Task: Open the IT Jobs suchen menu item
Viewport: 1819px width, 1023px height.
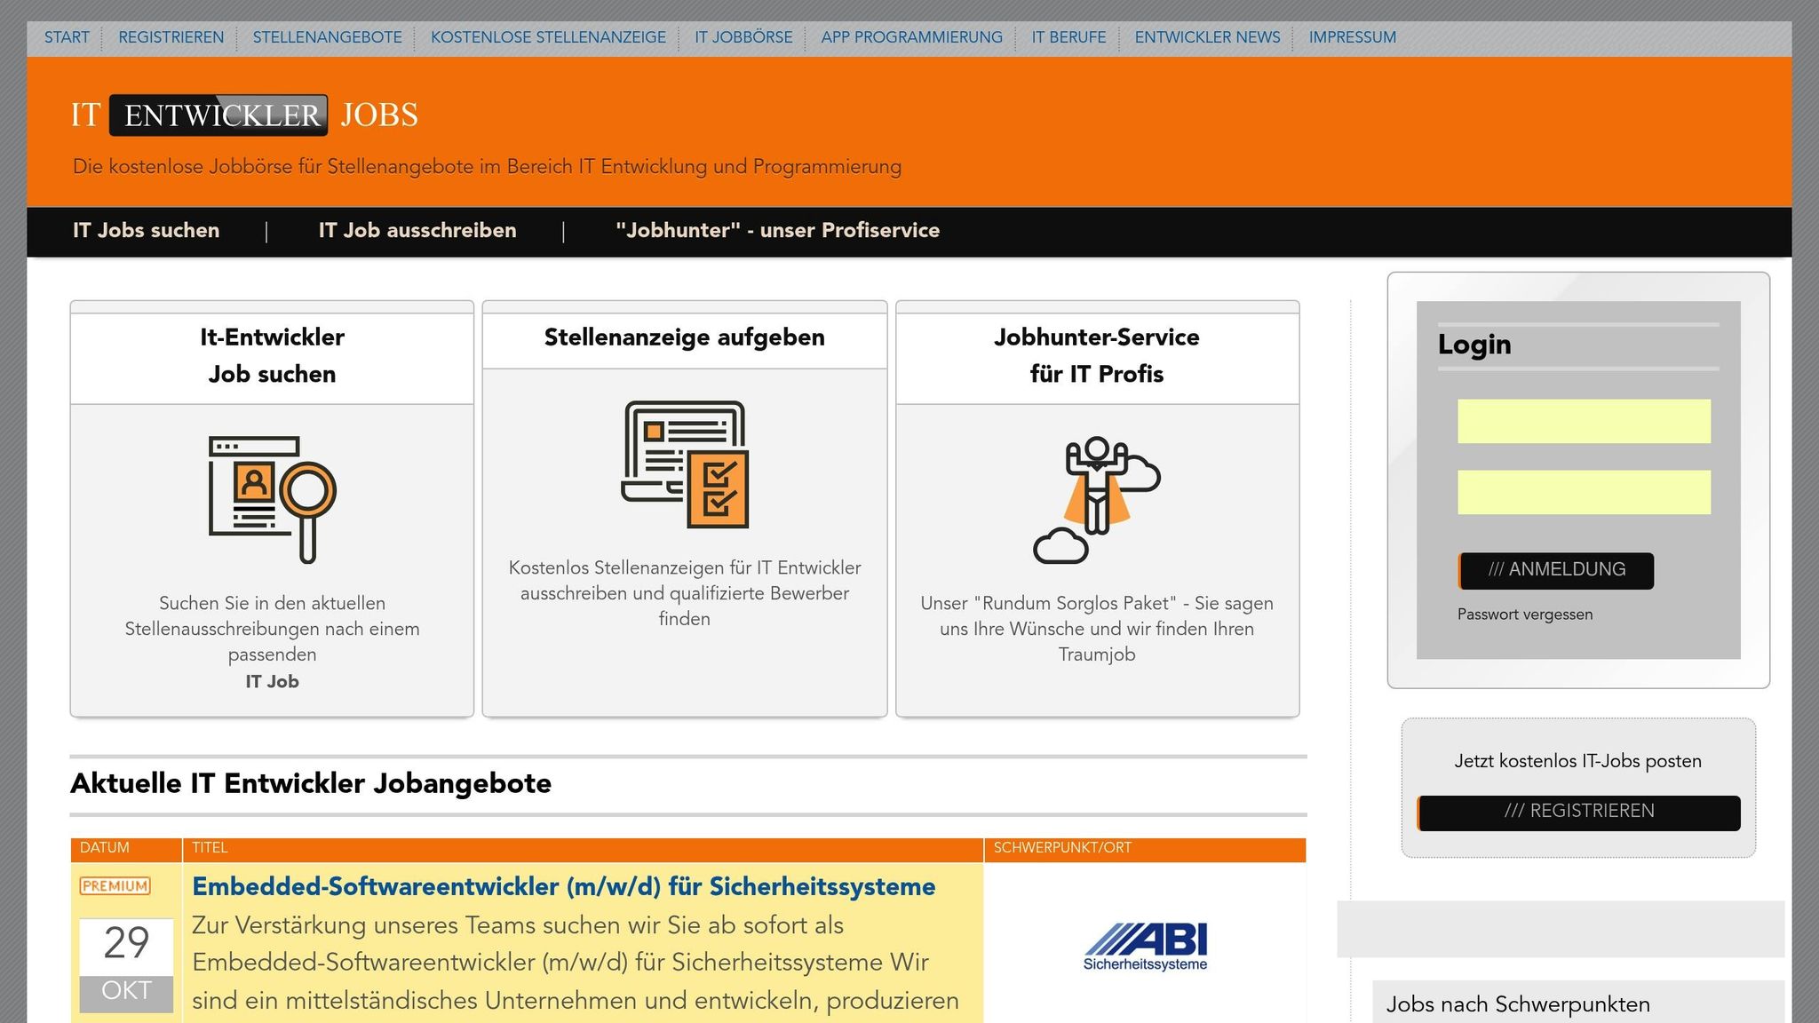Action: 146,230
